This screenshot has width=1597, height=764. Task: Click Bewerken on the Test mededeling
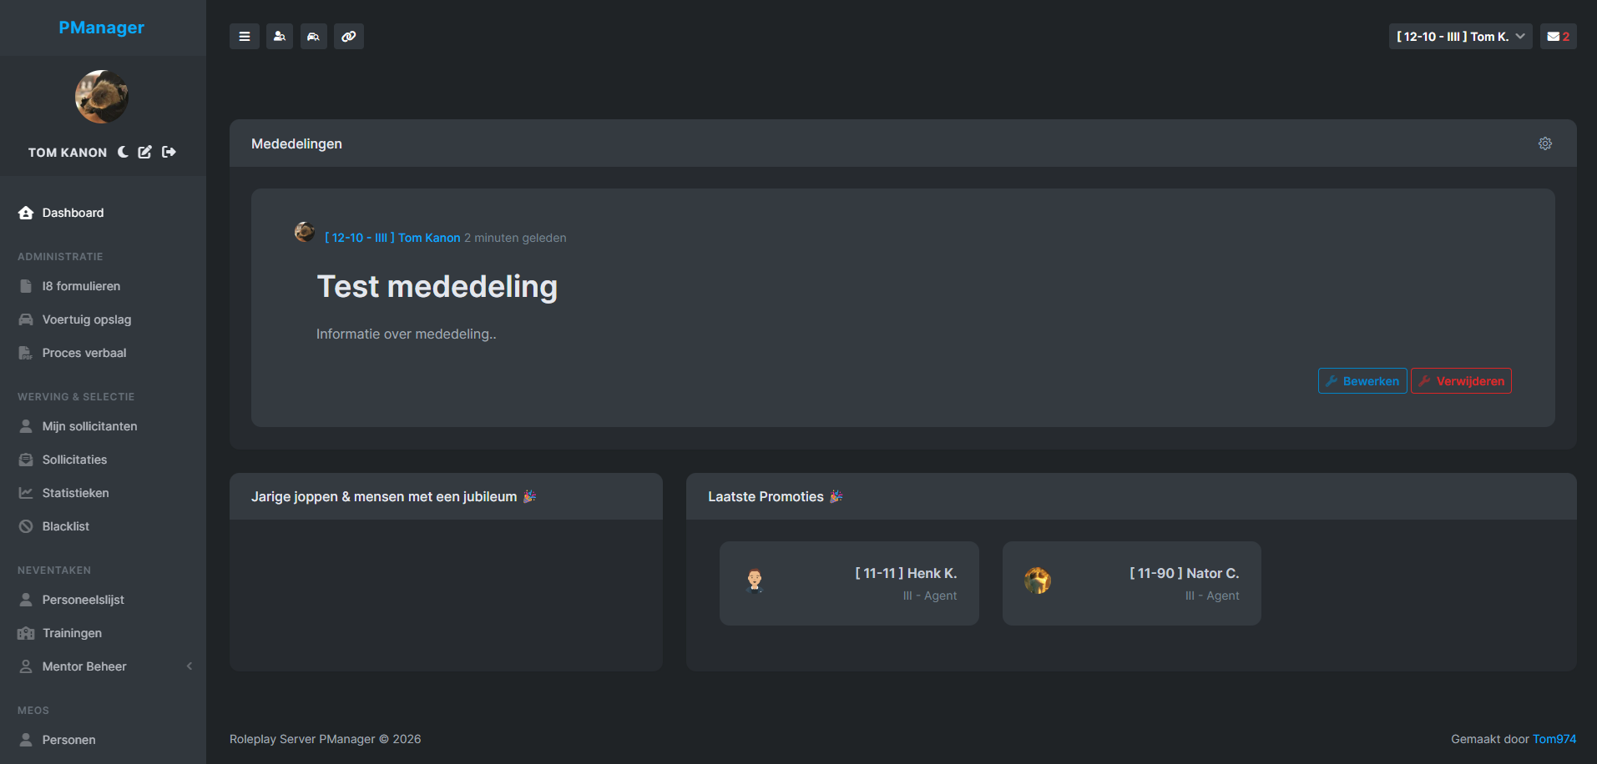point(1362,380)
